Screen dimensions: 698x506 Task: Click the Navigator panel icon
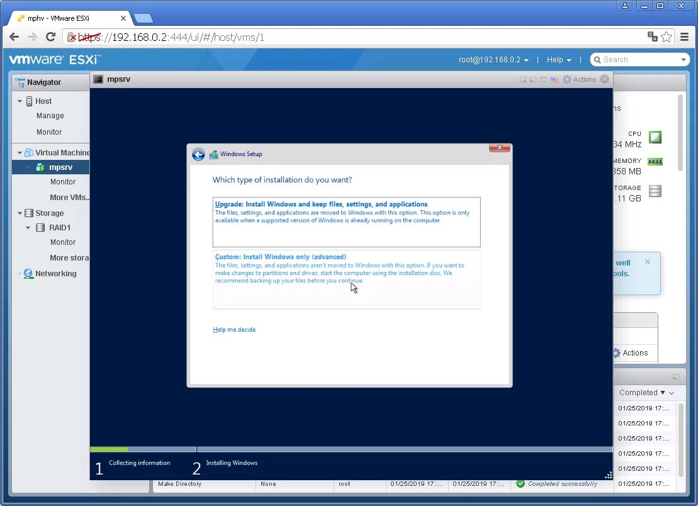(20, 82)
